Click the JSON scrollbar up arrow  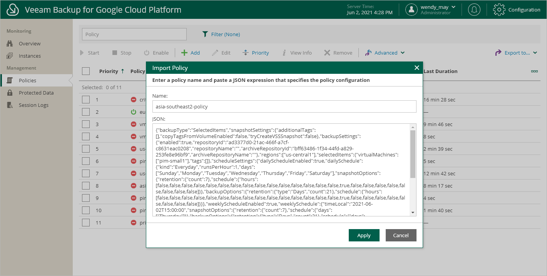pyautogui.click(x=413, y=127)
